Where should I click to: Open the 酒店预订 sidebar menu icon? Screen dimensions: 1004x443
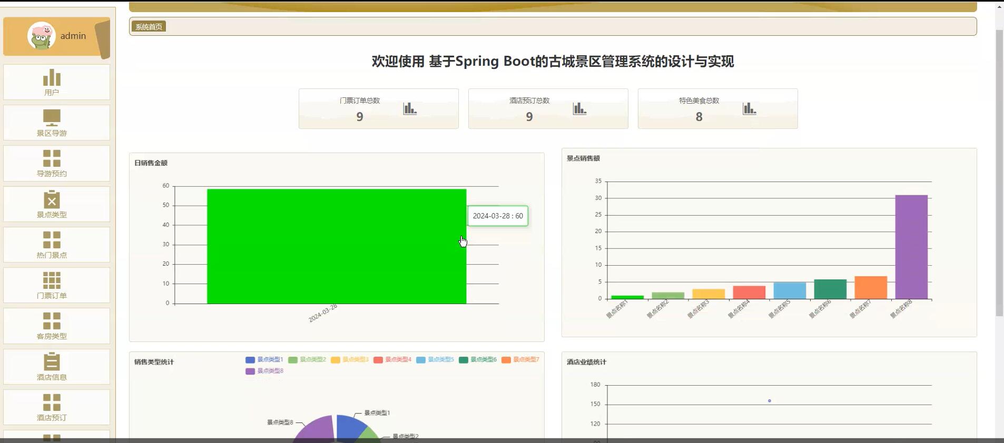click(x=52, y=402)
